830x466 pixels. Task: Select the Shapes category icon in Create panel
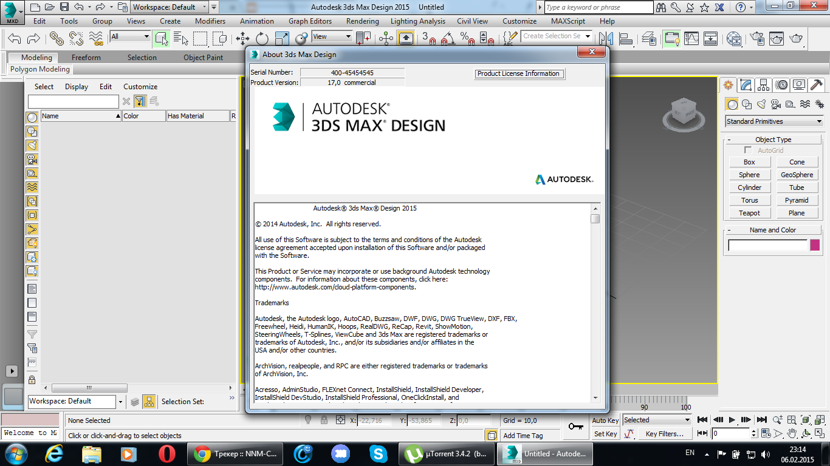747,104
